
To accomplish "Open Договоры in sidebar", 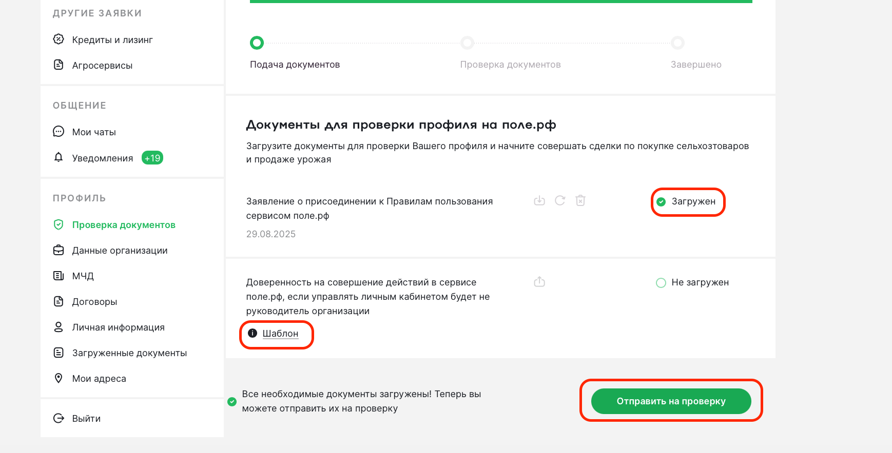I will coord(94,301).
